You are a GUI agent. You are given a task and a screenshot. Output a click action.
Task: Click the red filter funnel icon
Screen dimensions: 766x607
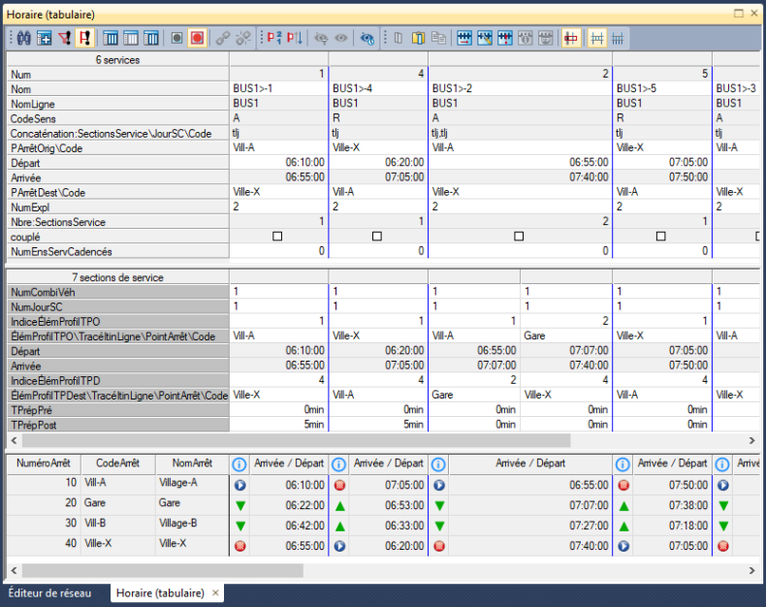click(65, 38)
